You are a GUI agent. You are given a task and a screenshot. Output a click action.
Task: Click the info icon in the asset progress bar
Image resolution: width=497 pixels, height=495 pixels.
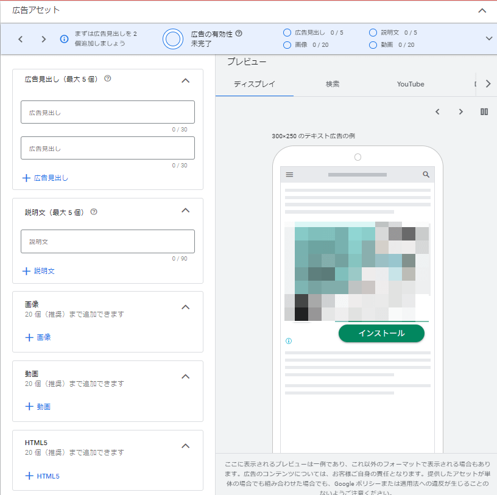point(65,39)
